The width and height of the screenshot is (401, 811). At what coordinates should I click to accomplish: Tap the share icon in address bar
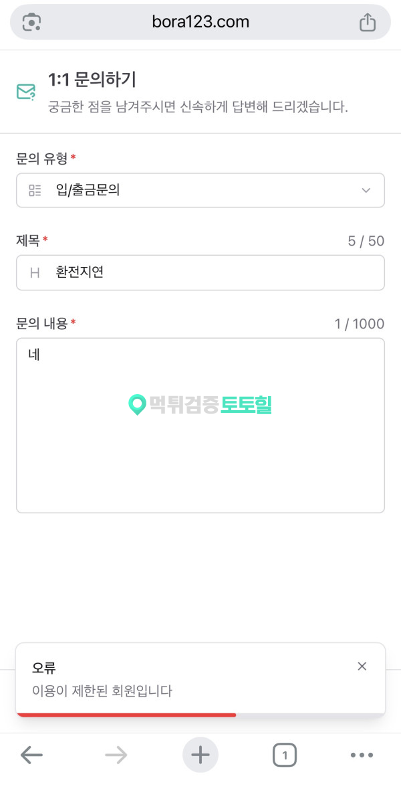click(368, 22)
